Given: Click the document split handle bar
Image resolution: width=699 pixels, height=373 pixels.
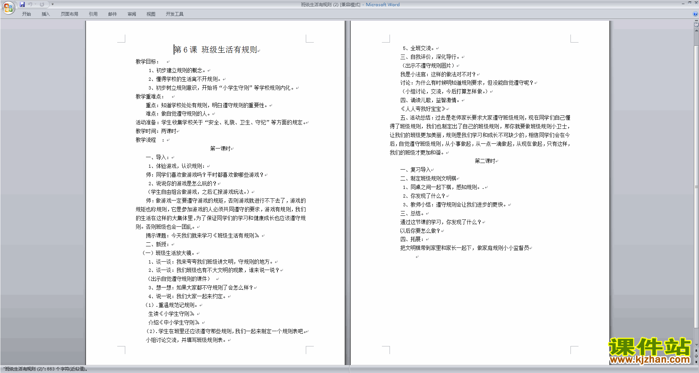Looking at the screenshot, I should pos(696,21).
